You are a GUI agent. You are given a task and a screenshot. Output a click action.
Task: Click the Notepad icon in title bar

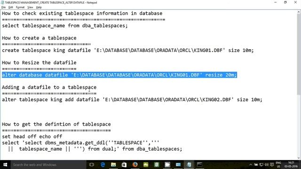2,2
